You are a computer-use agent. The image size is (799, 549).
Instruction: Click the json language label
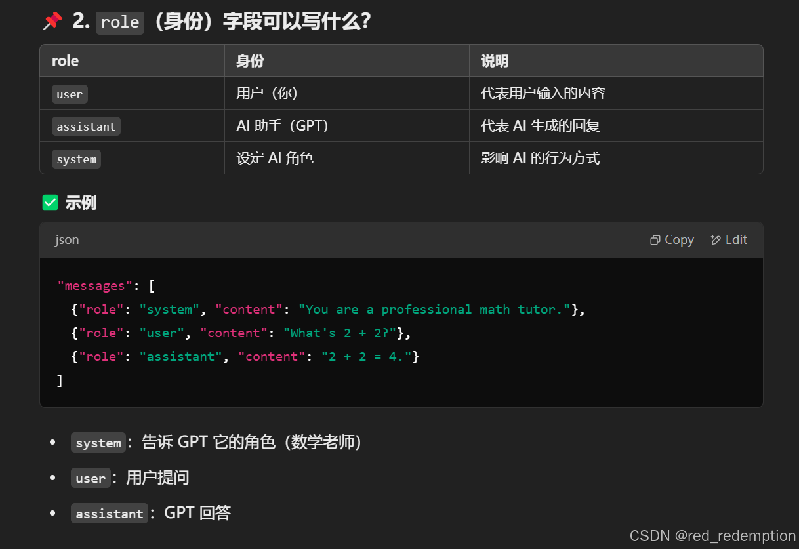(x=67, y=240)
